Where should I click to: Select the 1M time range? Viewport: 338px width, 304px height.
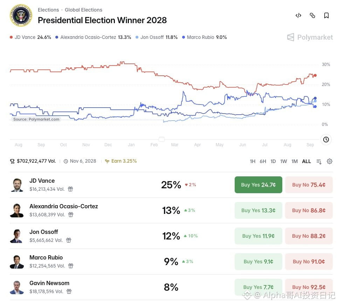pyautogui.click(x=295, y=161)
